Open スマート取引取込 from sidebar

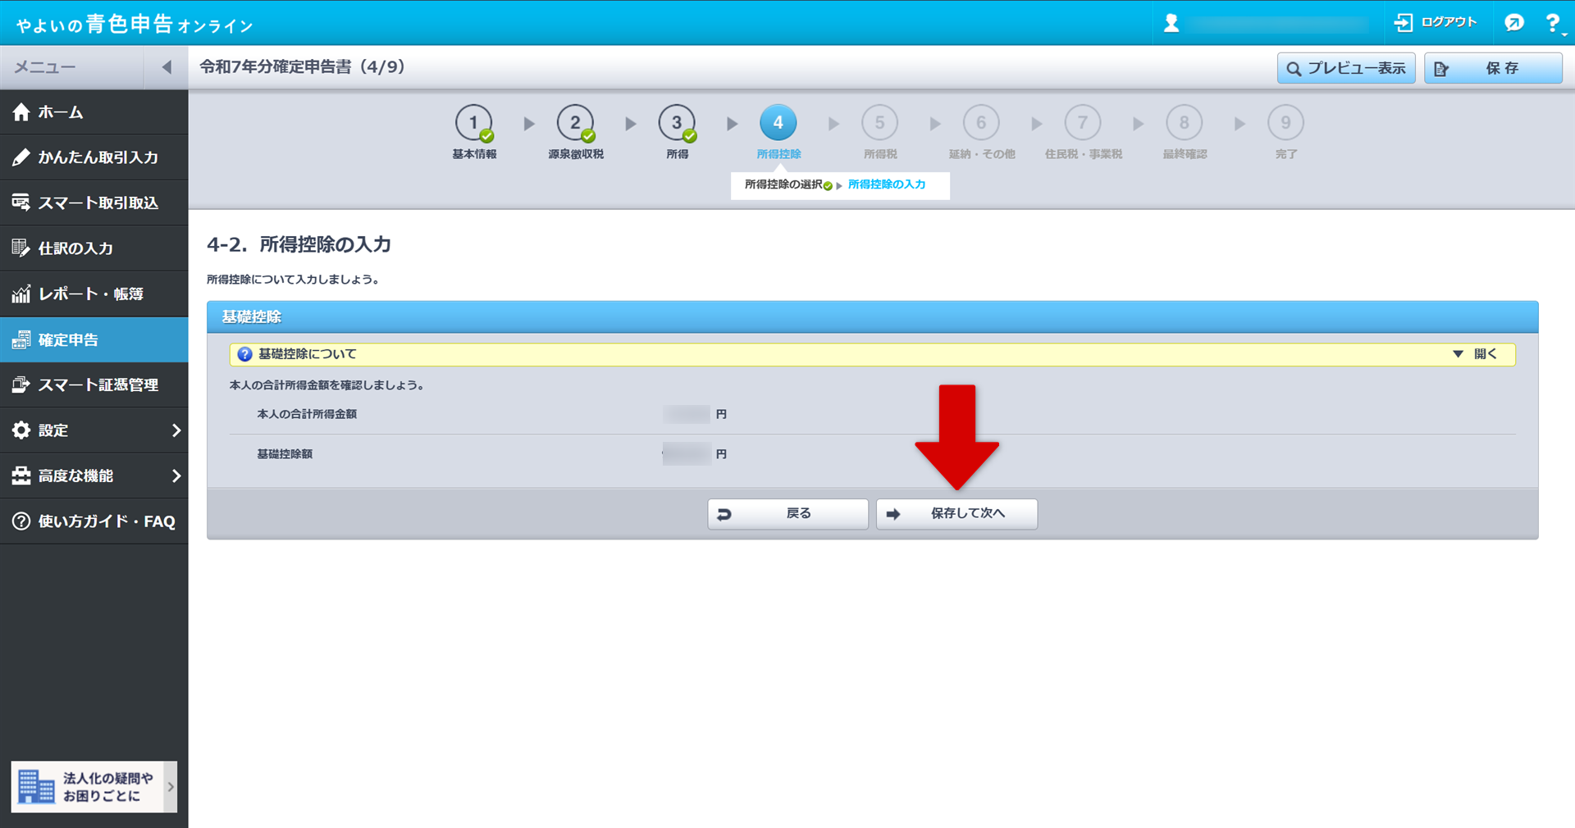click(x=94, y=202)
